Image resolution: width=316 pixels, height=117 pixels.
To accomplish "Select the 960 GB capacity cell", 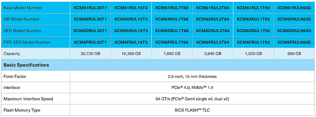I will [x=294, y=54].
